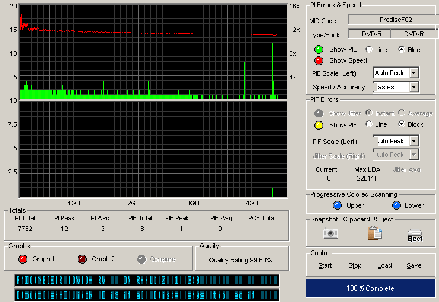Click the grey Compare indicator
The image size is (439, 302).
pos(141,259)
